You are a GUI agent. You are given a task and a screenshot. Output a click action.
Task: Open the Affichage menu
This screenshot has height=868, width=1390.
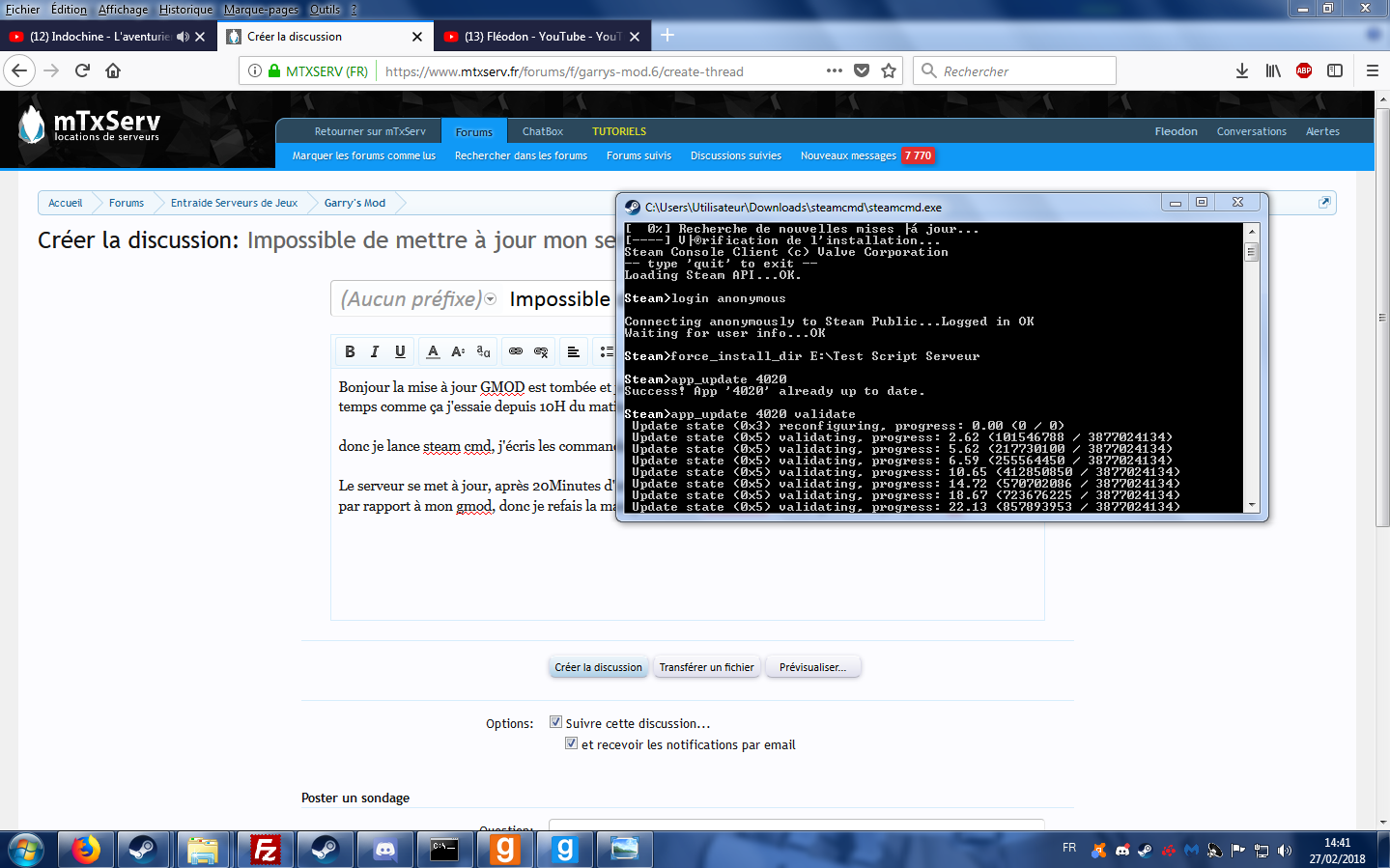tap(124, 9)
